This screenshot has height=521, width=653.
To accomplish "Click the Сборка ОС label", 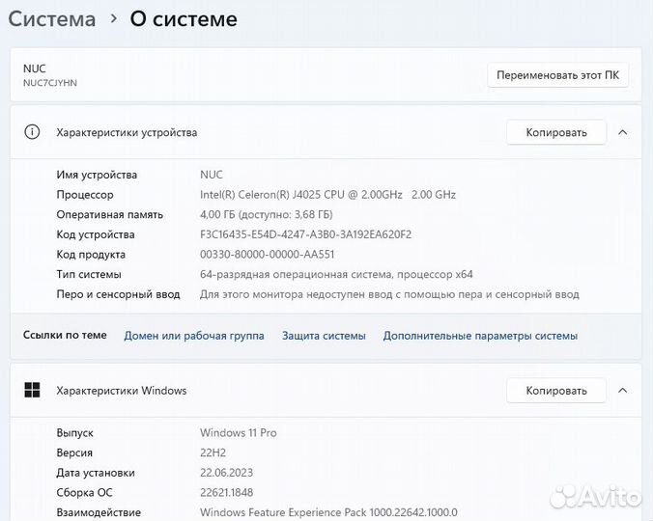I will click(85, 493).
